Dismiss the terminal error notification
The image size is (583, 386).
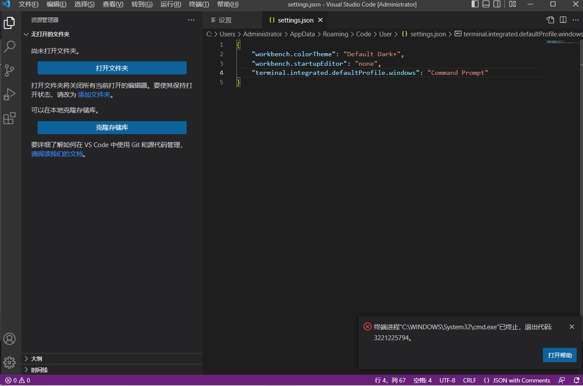[572, 327]
